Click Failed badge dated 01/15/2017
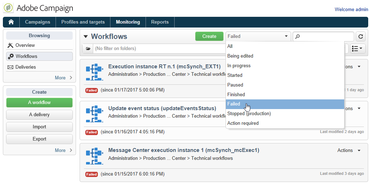This screenshot has width=370, height=187. [x=91, y=174]
